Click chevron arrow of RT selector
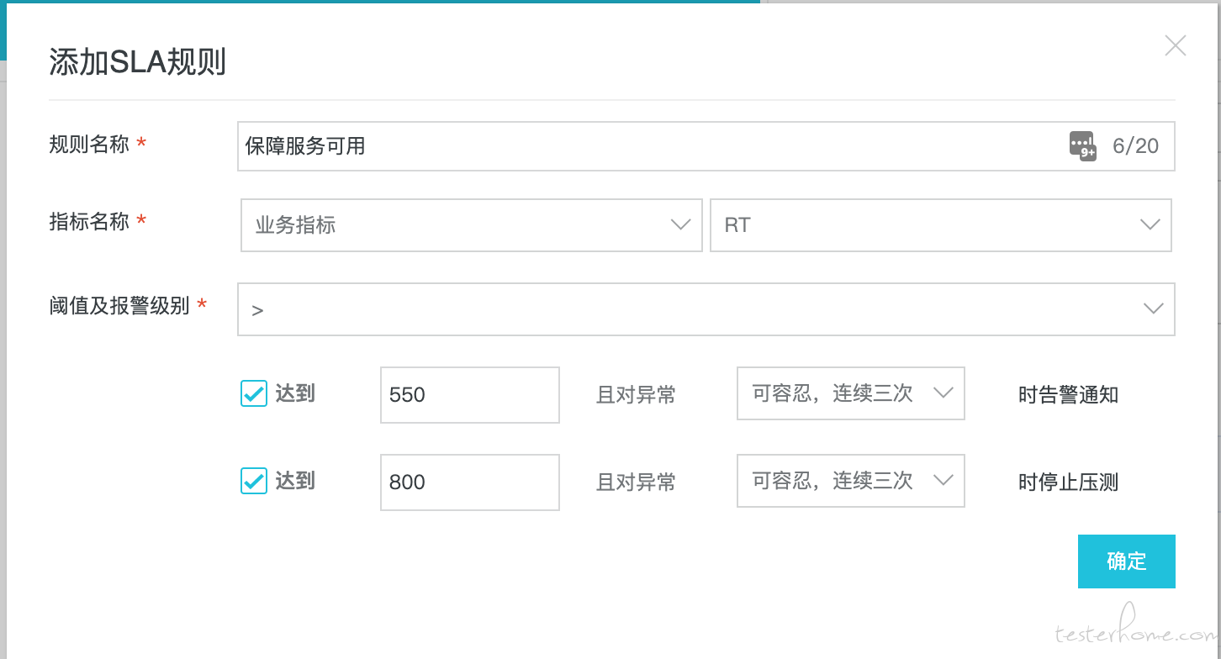Screen dimensions: 1221x659 [x=1150, y=225]
